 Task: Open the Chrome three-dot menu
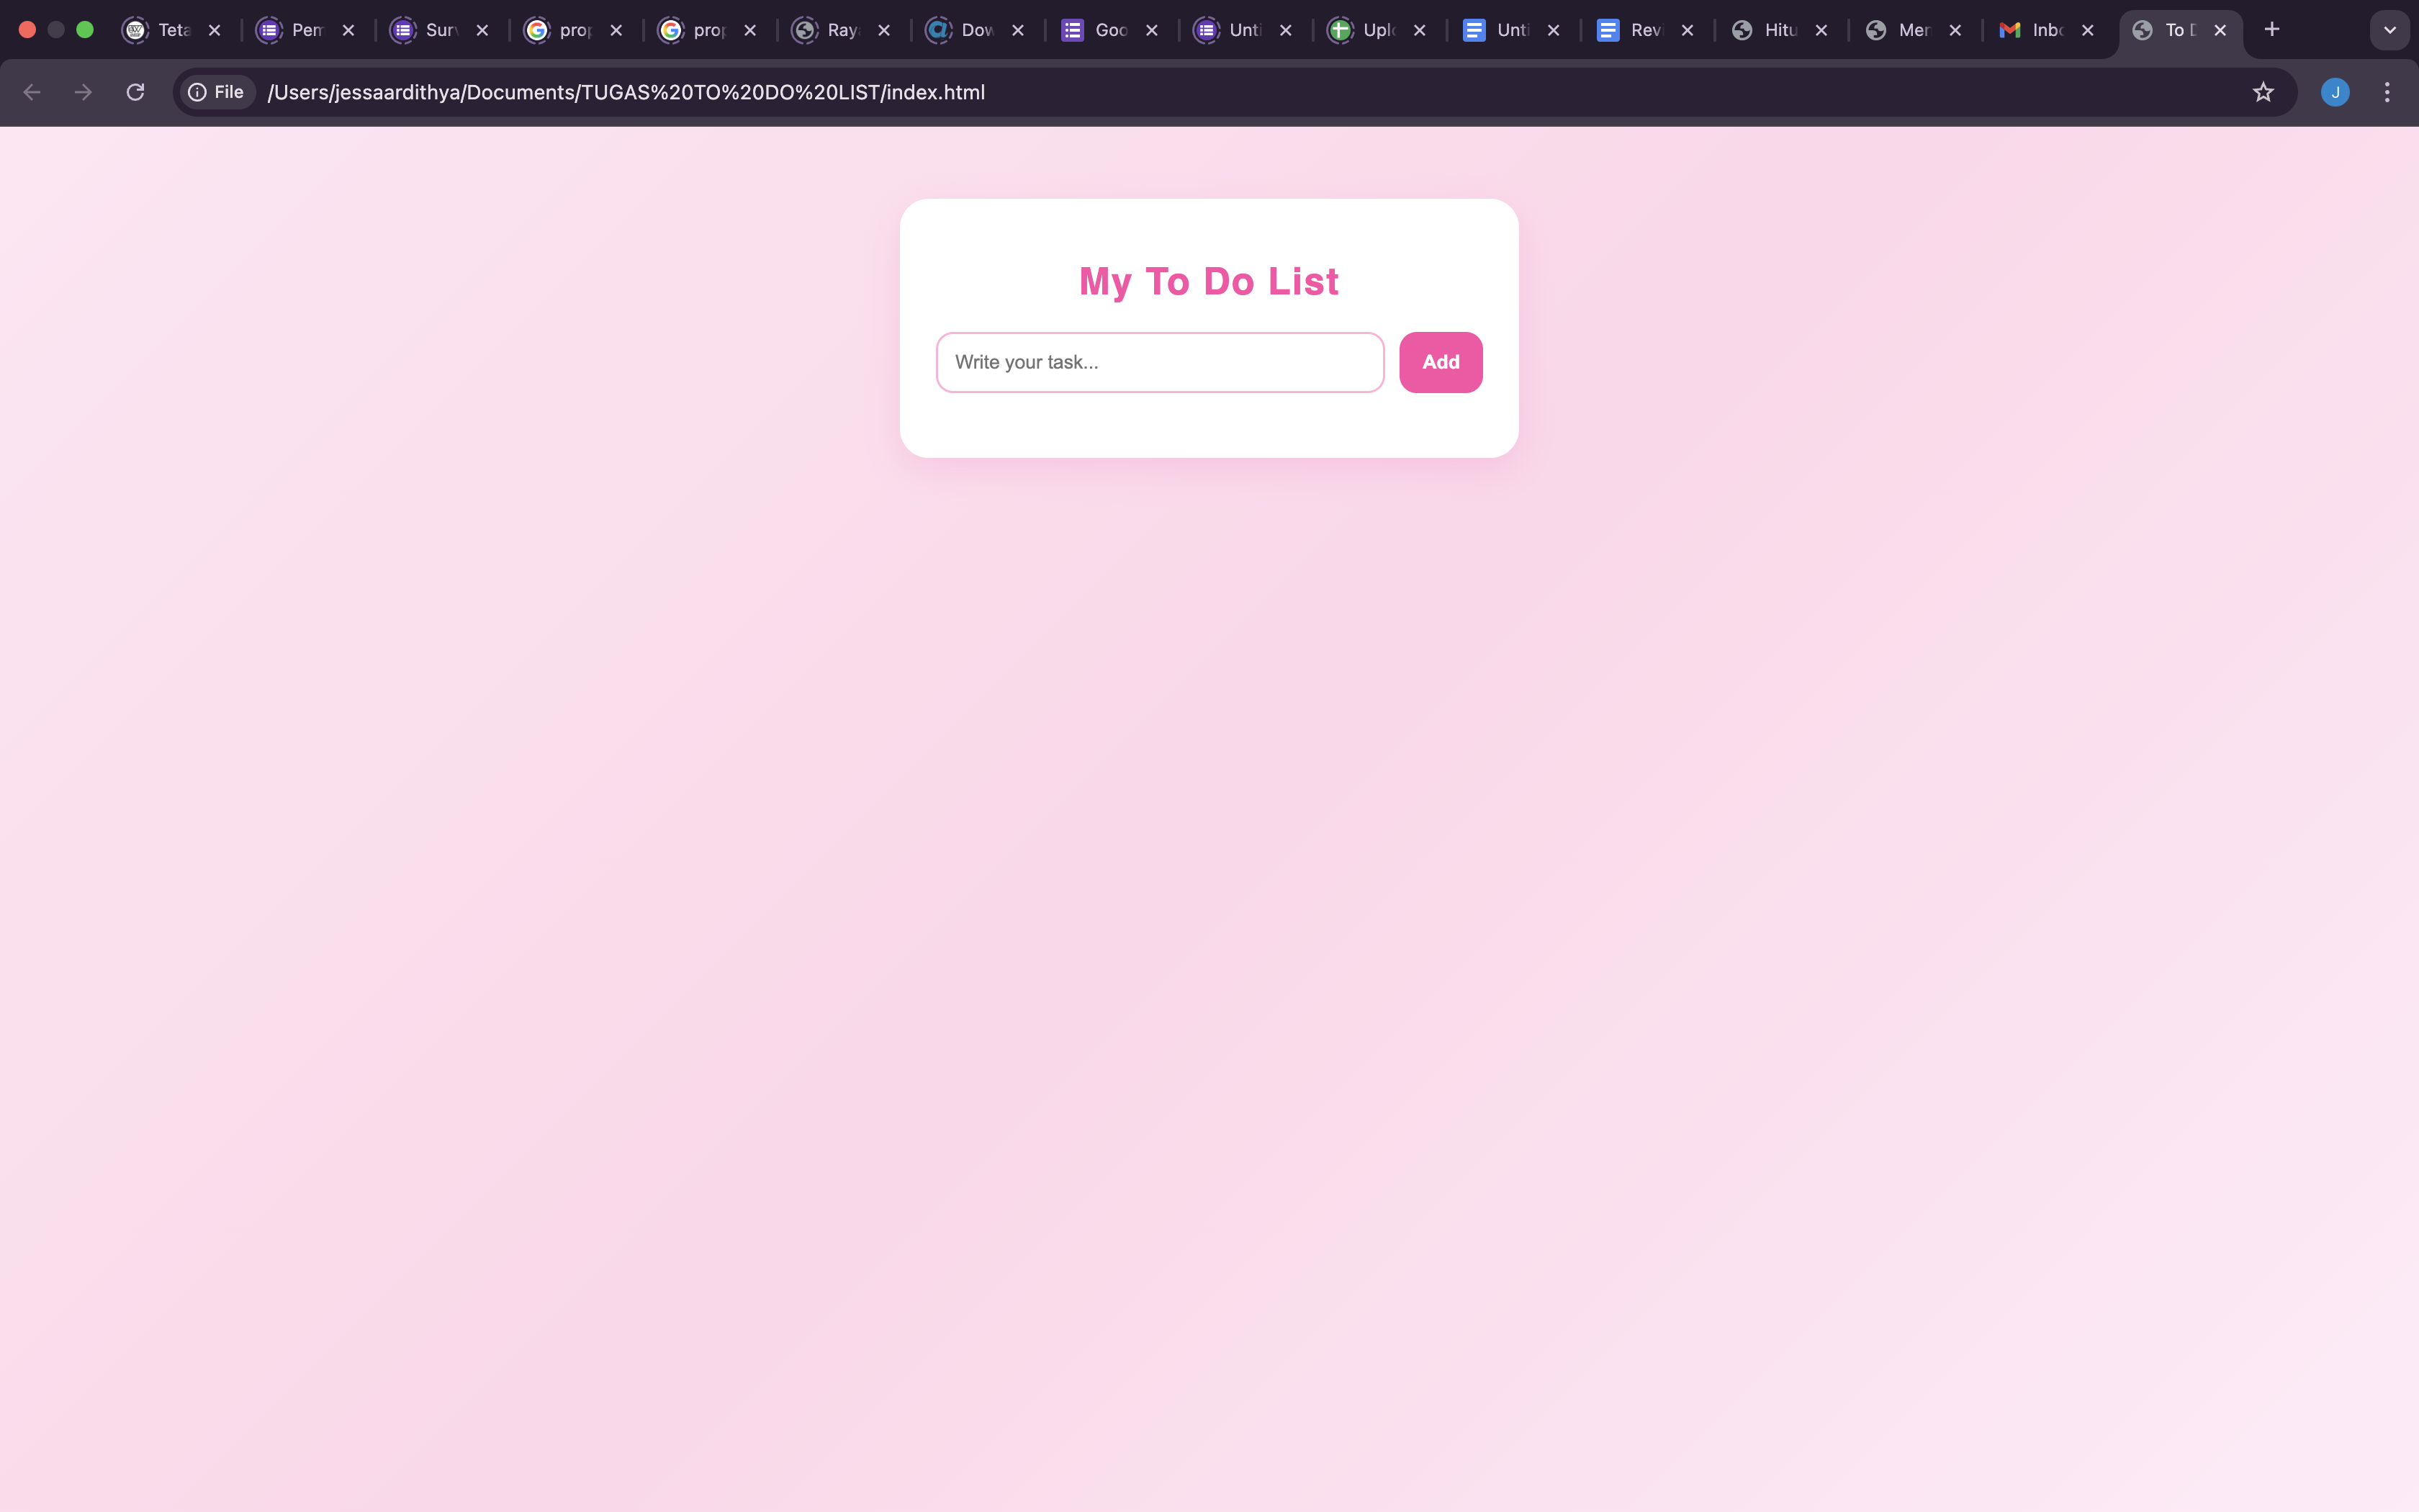2387,92
